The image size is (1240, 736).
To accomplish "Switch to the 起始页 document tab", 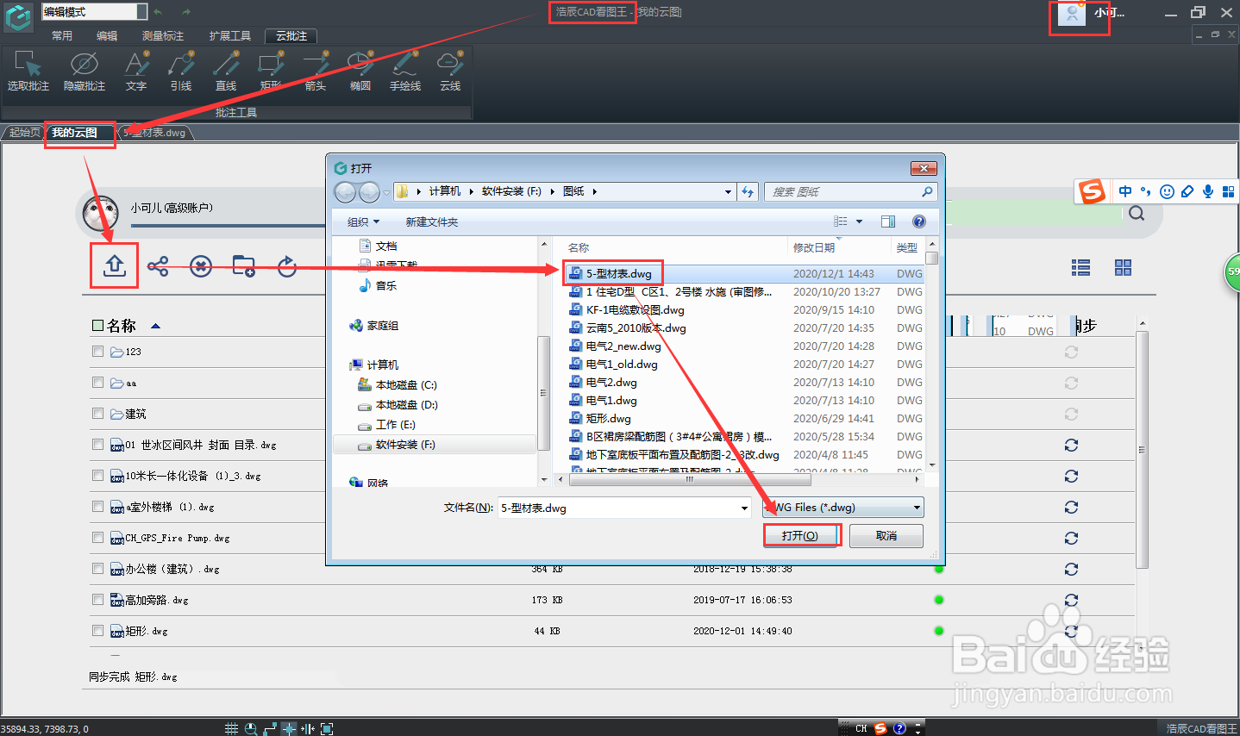I will [x=24, y=133].
